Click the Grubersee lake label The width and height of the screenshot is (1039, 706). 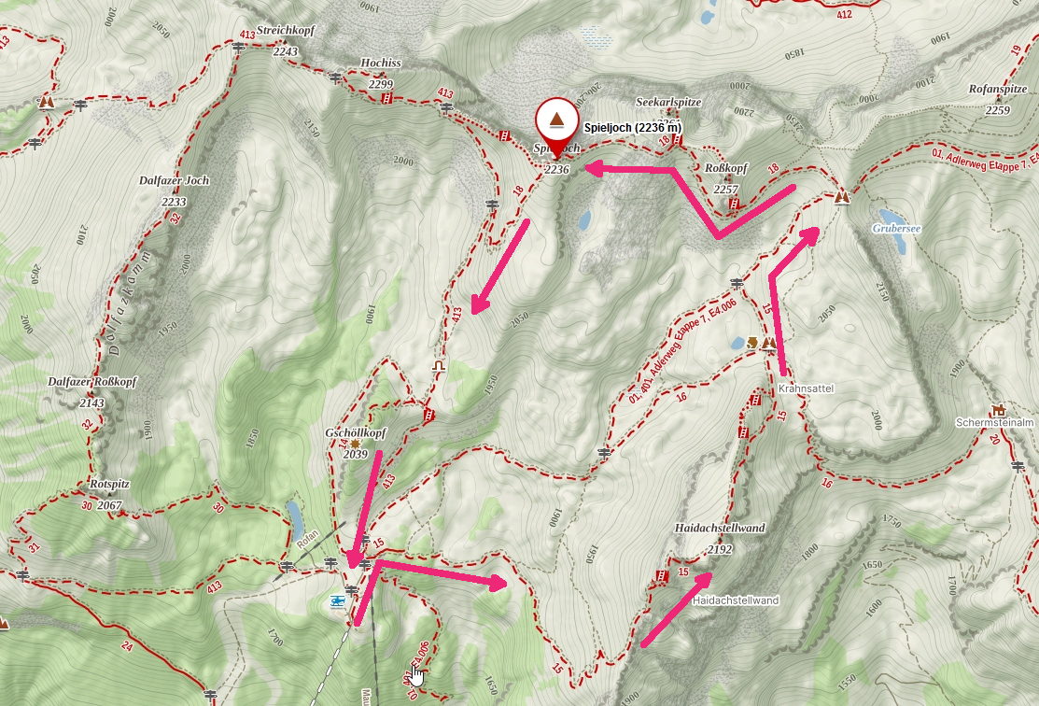tap(896, 228)
